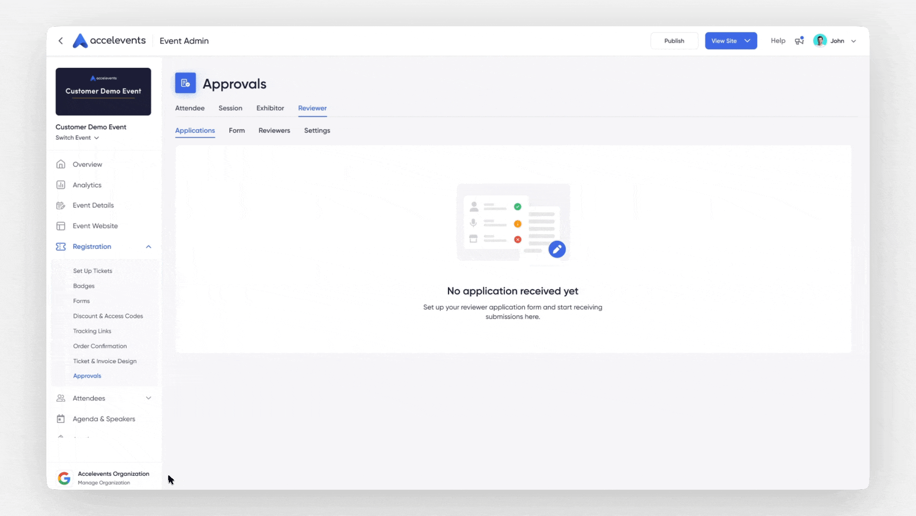The image size is (916, 516).
Task: Open the Accelevents logo home link
Action: [109, 41]
